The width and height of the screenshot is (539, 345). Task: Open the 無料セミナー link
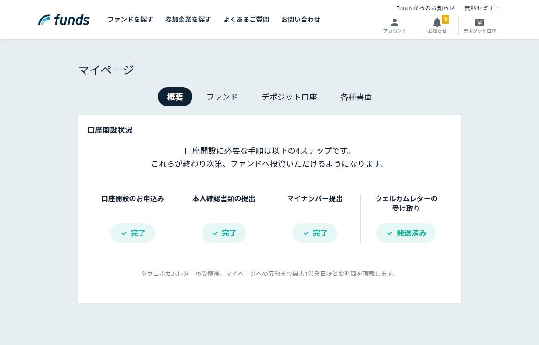[482, 8]
